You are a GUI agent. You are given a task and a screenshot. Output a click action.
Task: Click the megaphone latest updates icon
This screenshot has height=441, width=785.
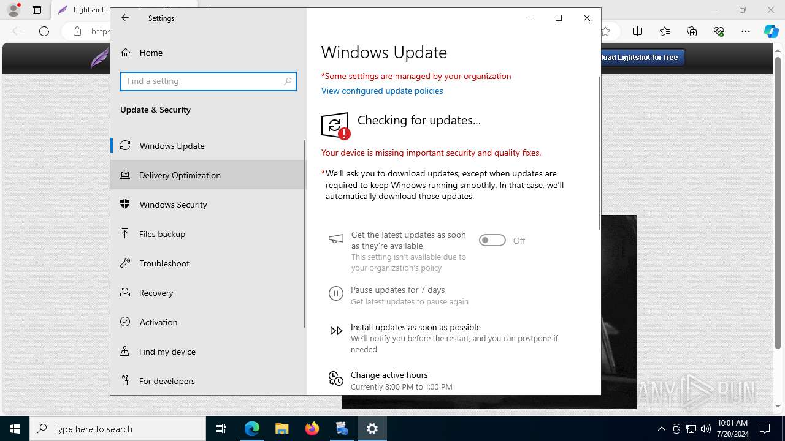pos(336,239)
